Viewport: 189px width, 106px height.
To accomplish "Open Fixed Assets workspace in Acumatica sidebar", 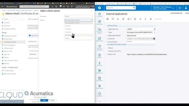I will click(100, 87).
